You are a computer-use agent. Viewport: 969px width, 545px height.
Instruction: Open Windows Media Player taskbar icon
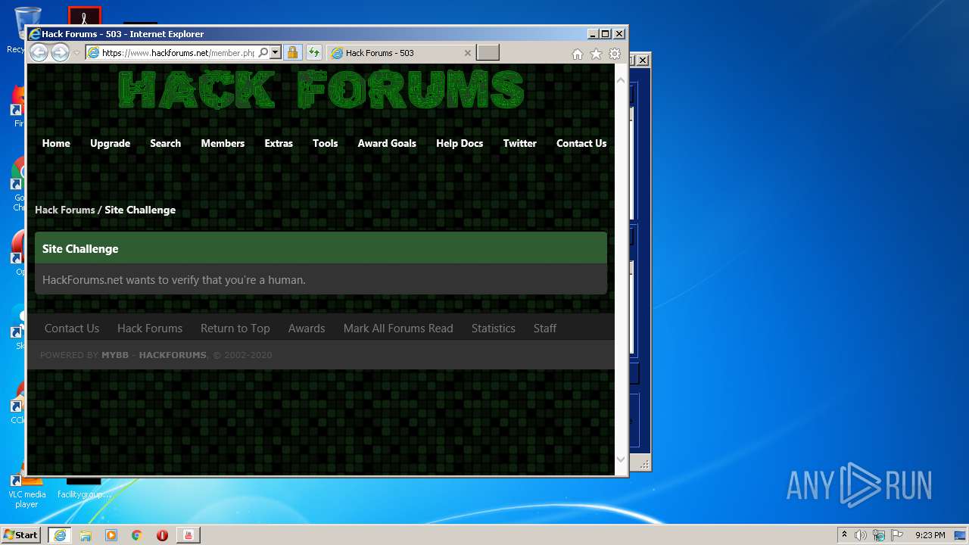pos(111,535)
